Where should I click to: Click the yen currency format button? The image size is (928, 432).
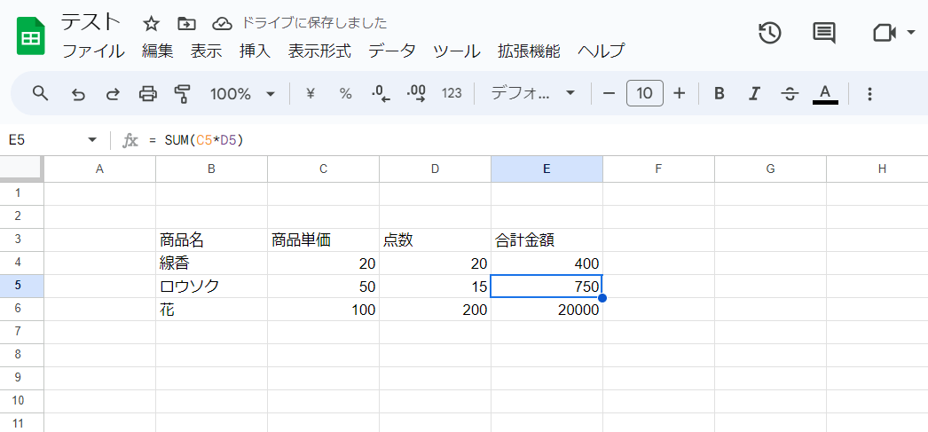311,93
